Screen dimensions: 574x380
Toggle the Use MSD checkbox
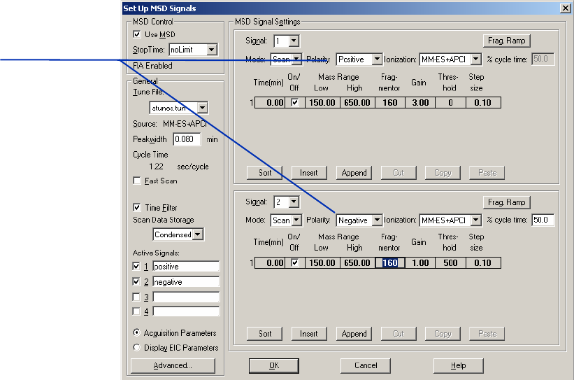tap(137, 34)
